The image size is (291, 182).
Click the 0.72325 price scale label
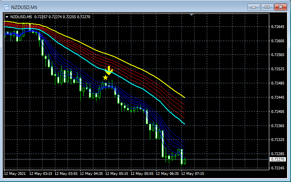[x=278, y=139]
